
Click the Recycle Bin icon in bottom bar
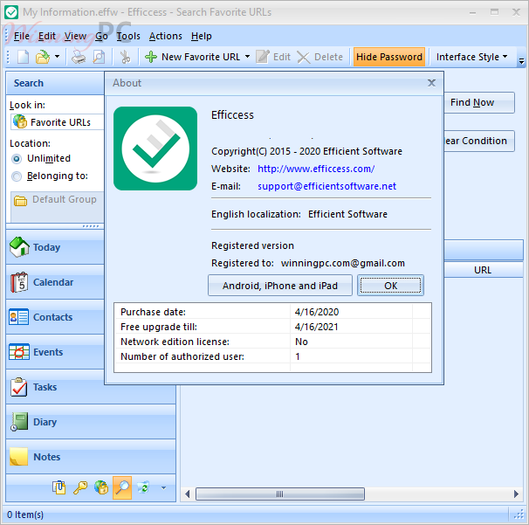[x=143, y=487]
